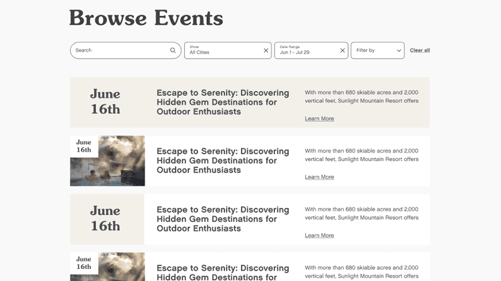Image resolution: width=501 pixels, height=281 pixels.
Task: Open the first event title Escape to Serenity
Action: [x=222, y=102]
